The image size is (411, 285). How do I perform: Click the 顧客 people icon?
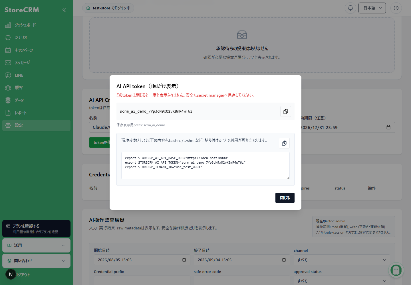click(x=8, y=88)
